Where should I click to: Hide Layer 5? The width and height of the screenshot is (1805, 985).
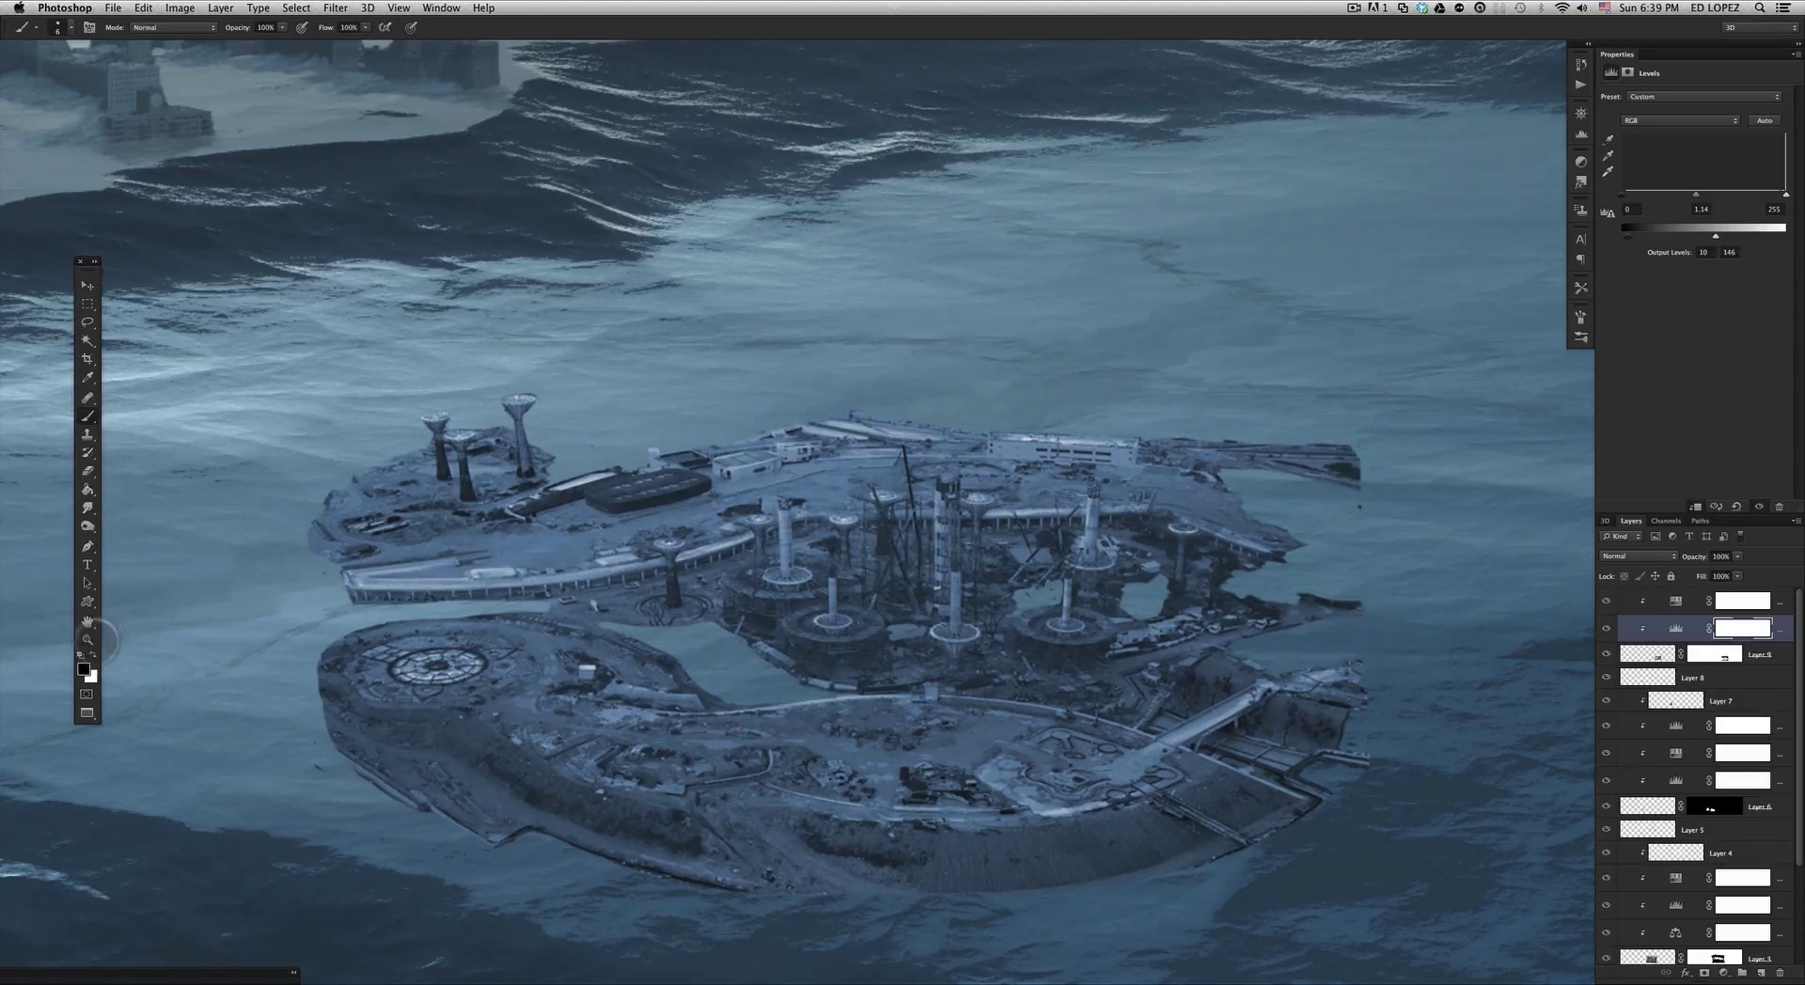coord(1606,830)
